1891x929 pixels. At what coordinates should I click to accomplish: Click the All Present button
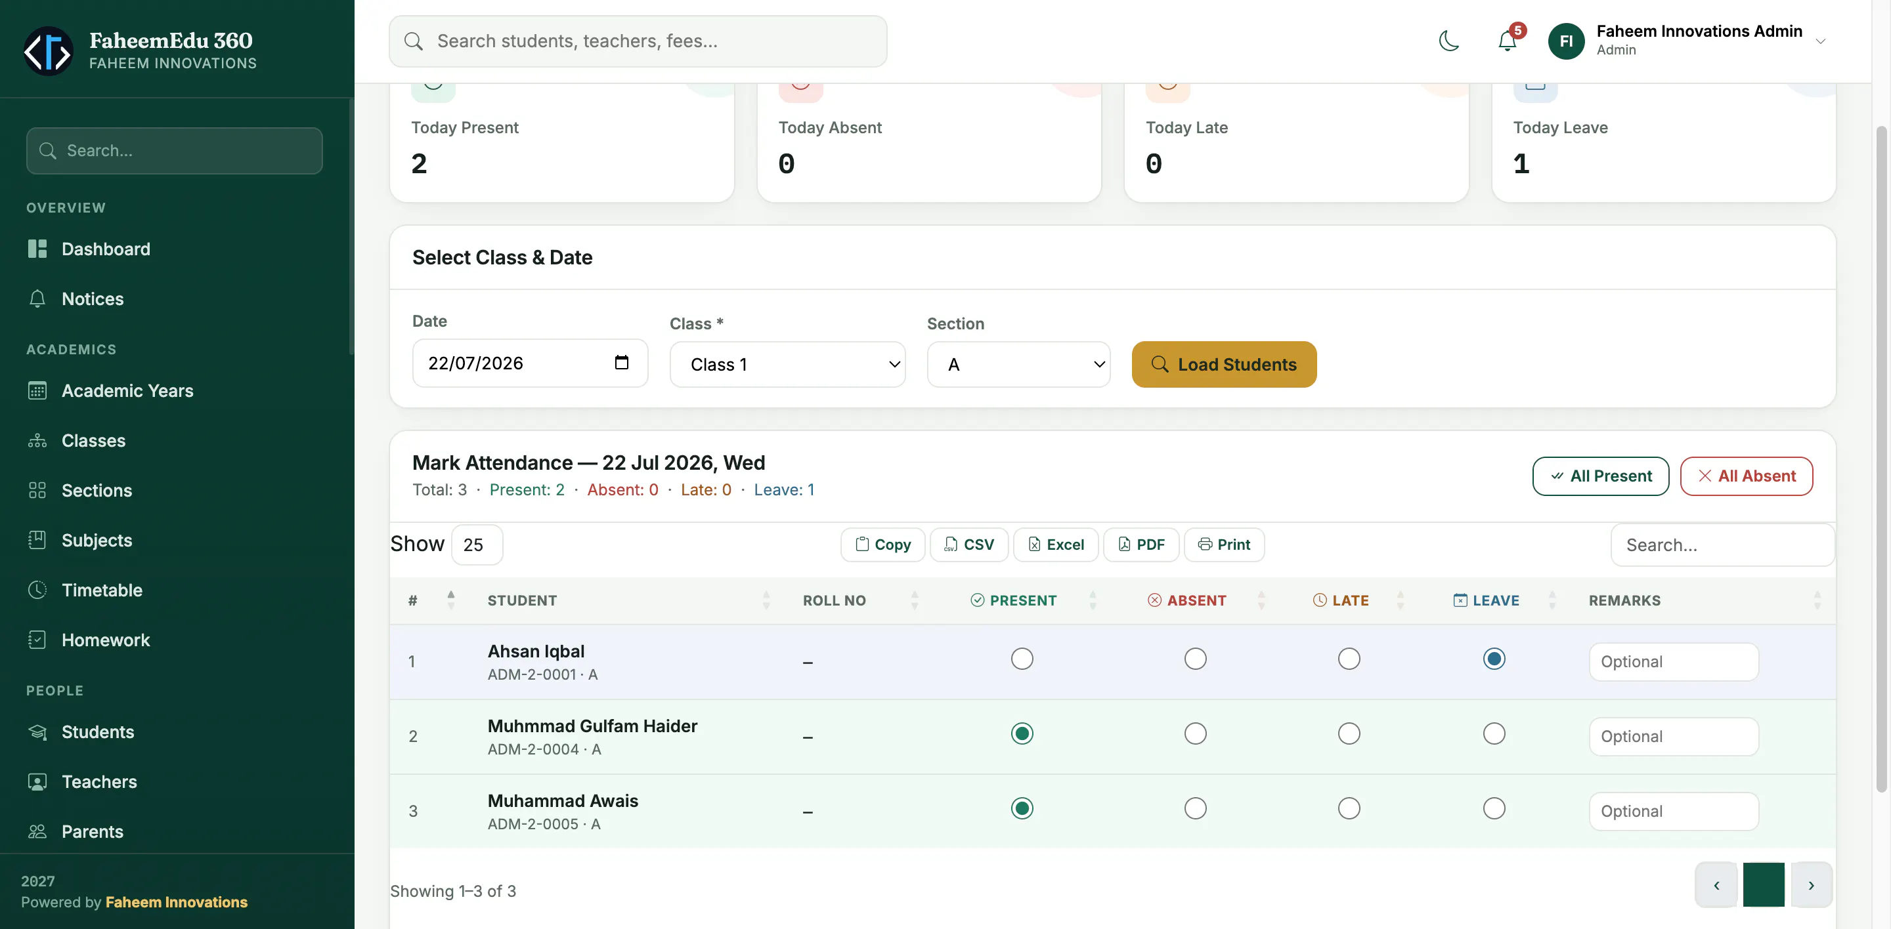(x=1600, y=476)
